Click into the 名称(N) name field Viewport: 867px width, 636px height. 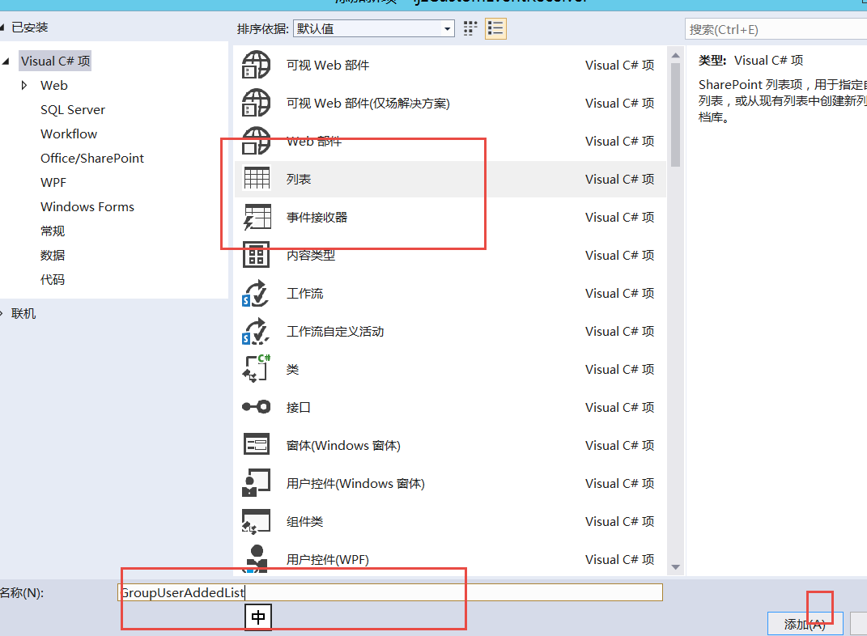(x=390, y=592)
